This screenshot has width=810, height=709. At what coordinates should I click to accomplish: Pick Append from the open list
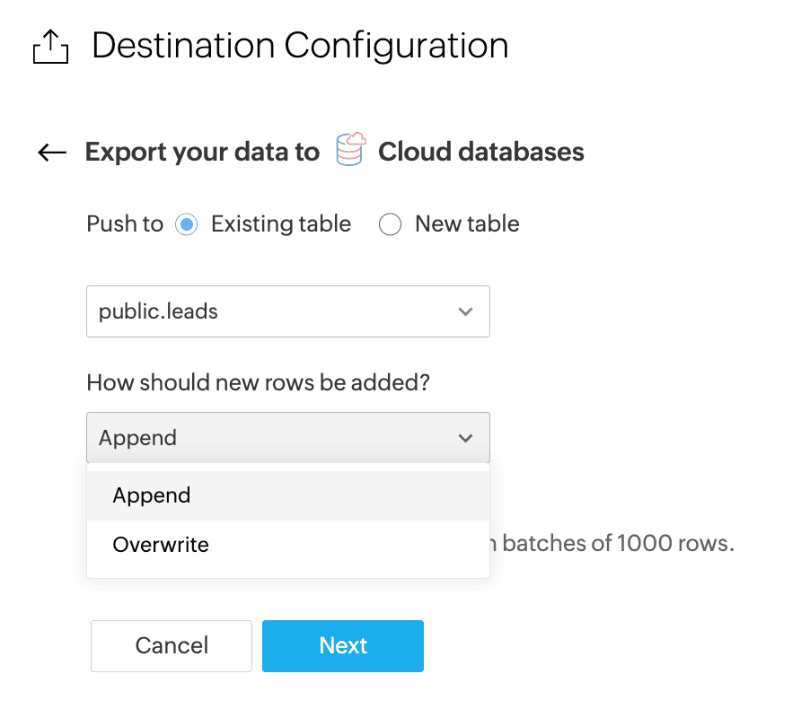coord(152,495)
